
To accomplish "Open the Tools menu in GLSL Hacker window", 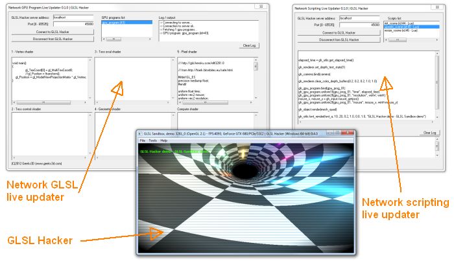I will 152,141.
